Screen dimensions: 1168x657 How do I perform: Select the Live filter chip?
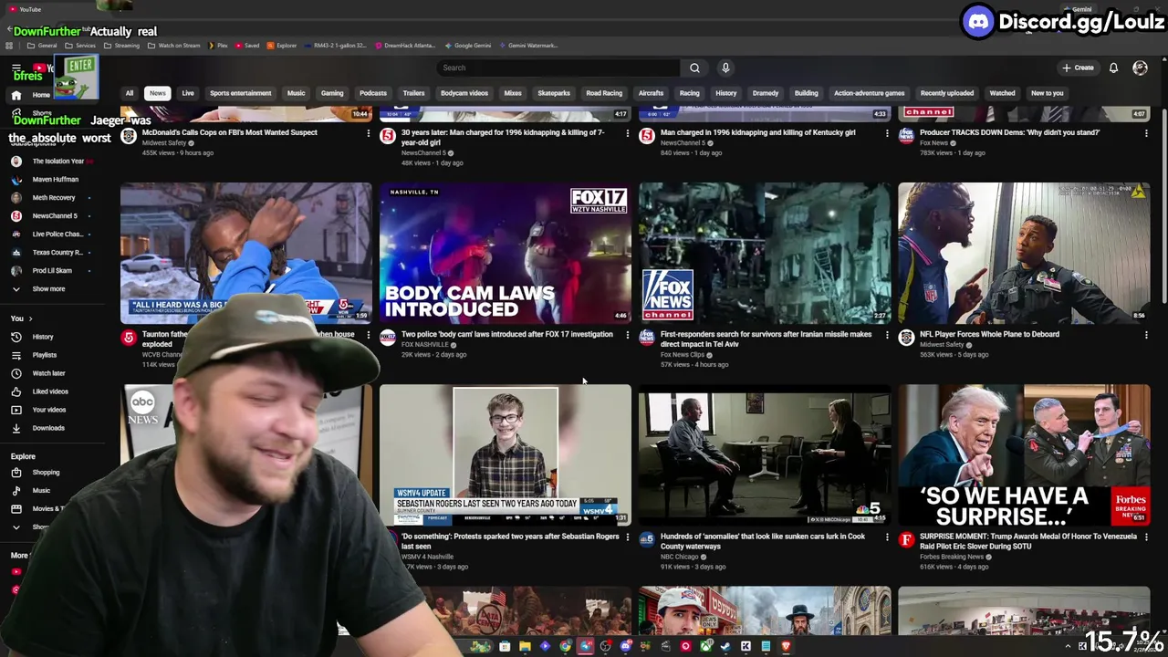[188, 93]
